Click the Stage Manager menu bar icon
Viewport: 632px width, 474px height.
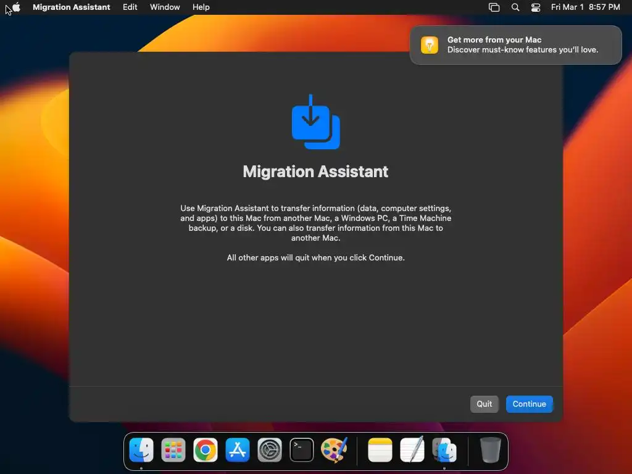pos(494,7)
